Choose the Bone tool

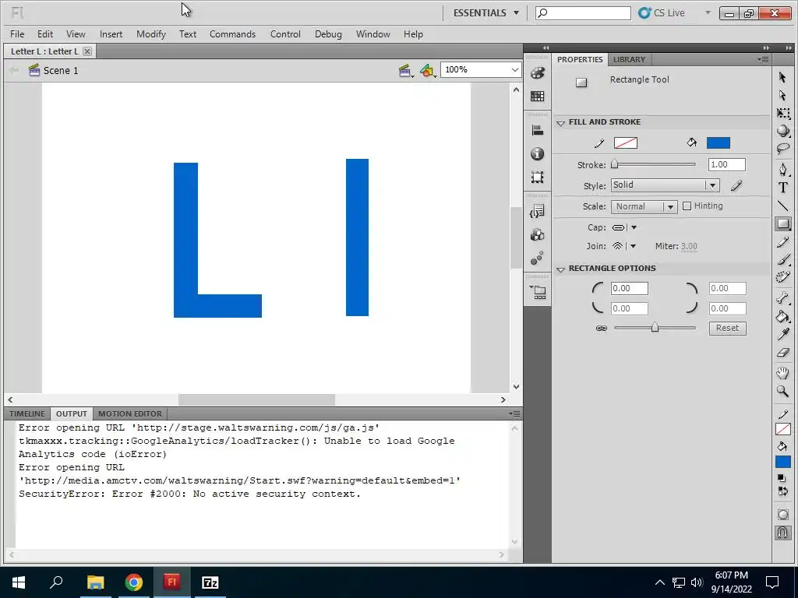click(782, 298)
